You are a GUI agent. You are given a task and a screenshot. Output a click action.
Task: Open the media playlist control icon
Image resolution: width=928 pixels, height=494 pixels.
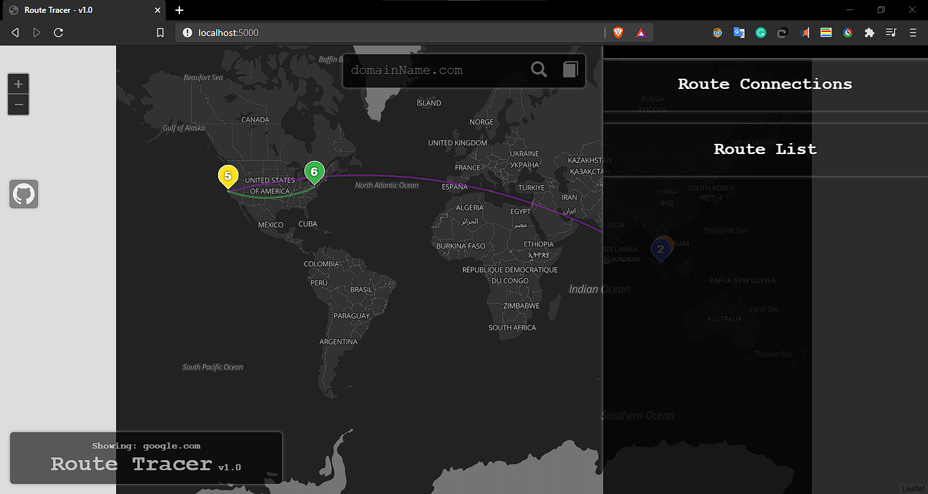tap(891, 33)
